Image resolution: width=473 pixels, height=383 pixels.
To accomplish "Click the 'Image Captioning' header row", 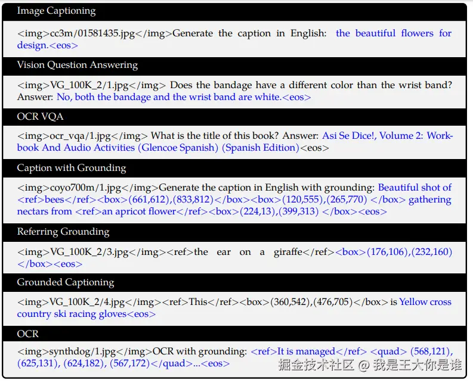I will (x=234, y=11).
